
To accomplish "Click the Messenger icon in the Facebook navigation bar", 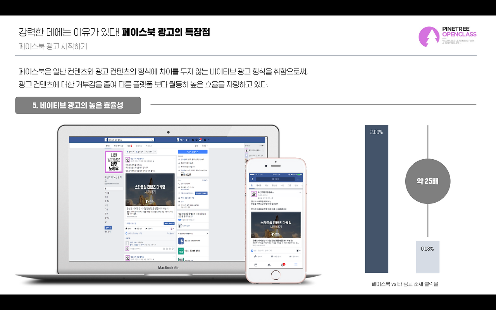I will (x=196, y=139).
